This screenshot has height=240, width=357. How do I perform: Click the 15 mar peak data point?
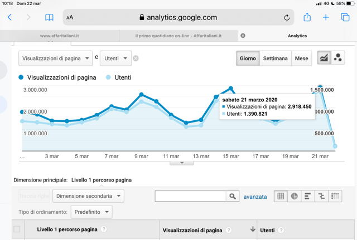(230, 88)
